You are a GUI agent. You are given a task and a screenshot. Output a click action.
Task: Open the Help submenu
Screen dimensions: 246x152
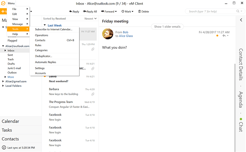[18, 34]
